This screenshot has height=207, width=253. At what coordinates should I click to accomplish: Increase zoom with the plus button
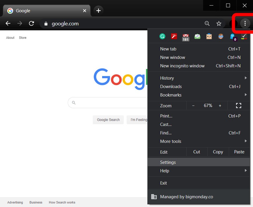(x=220, y=106)
